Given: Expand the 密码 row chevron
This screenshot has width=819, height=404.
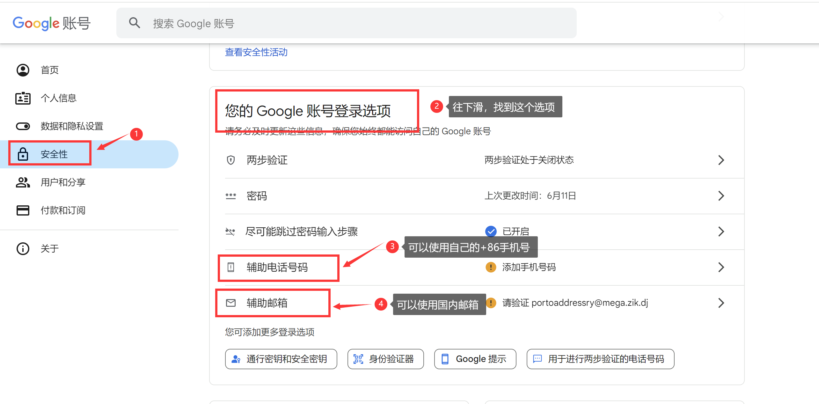Looking at the screenshot, I should pos(721,196).
